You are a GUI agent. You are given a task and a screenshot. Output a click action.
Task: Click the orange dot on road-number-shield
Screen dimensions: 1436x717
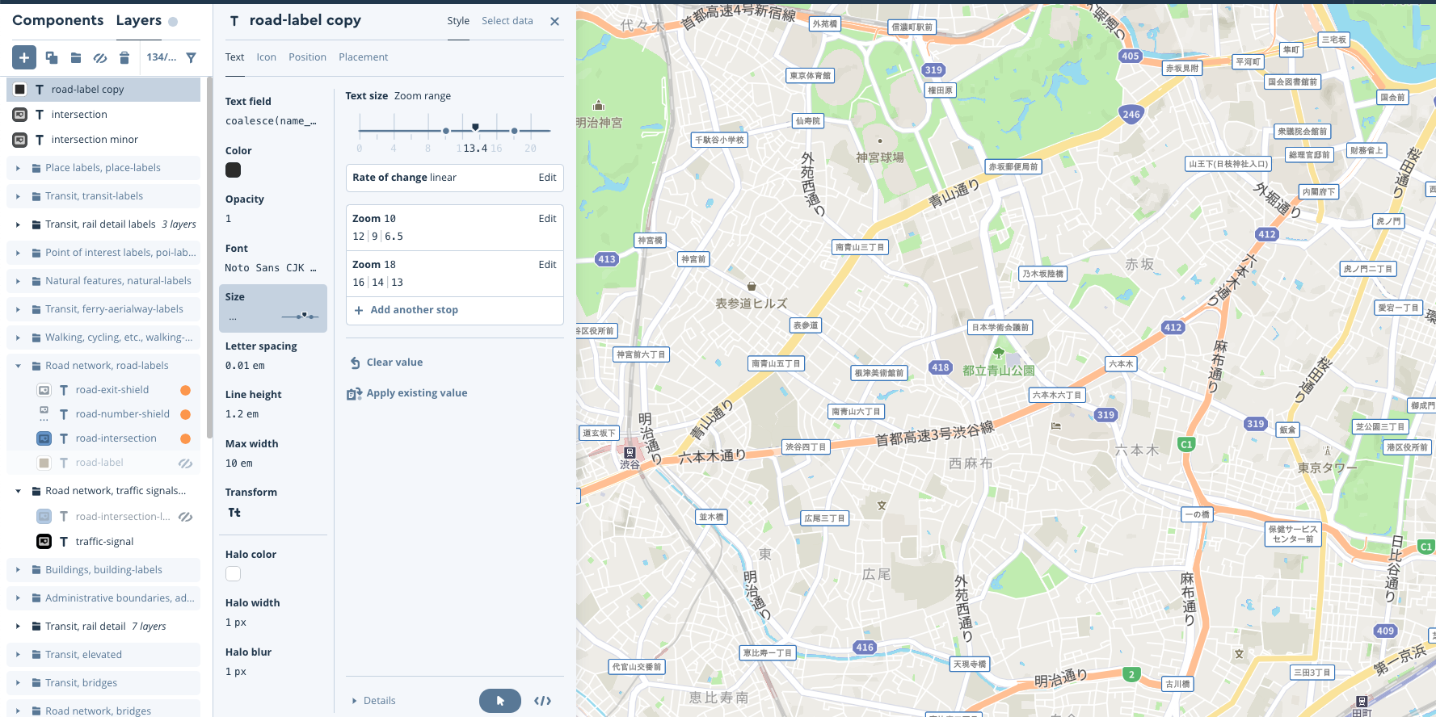[x=185, y=414]
